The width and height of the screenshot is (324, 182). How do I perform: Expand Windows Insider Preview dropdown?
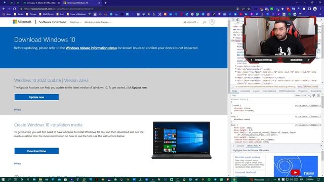(x=98, y=22)
